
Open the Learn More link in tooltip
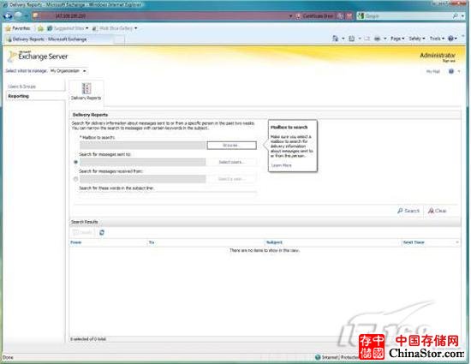point(282,165)
